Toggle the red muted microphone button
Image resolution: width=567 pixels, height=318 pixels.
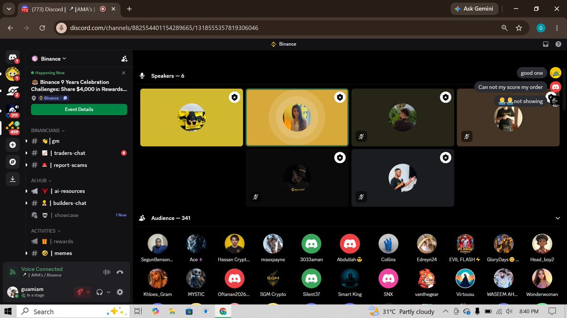[x=79, y=292]
